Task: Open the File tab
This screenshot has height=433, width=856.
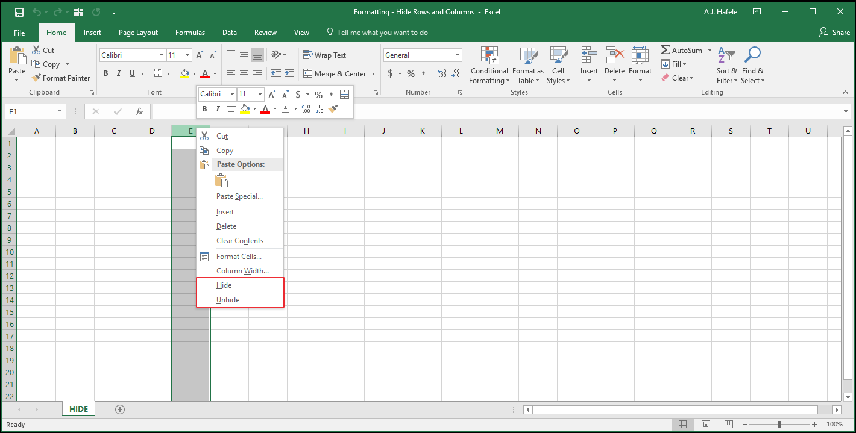Action: pos(19,33)
